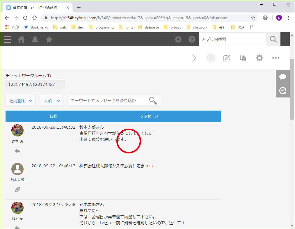
Task: Open attachment clip of 10:46:13 message
Action: pos(17,189)
